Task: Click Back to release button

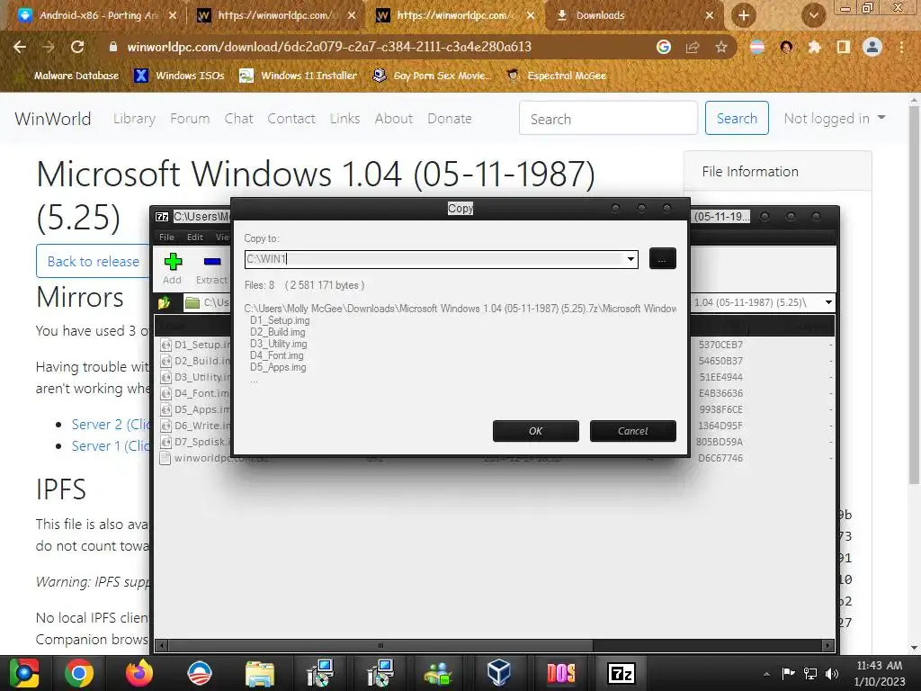Action: (x=93, y=262)
